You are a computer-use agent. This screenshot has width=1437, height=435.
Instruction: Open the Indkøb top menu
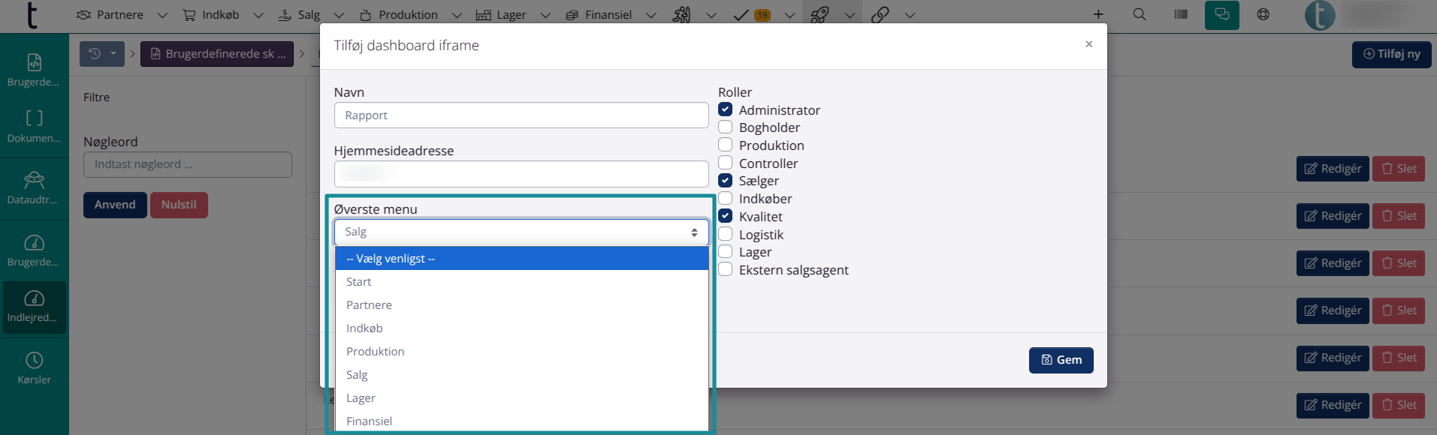tap(211, 14)
